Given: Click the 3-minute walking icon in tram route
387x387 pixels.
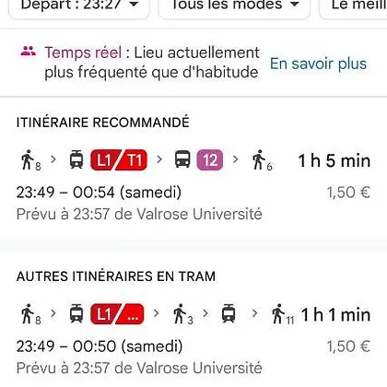Looking at the screenshot, I should [183, 314].
